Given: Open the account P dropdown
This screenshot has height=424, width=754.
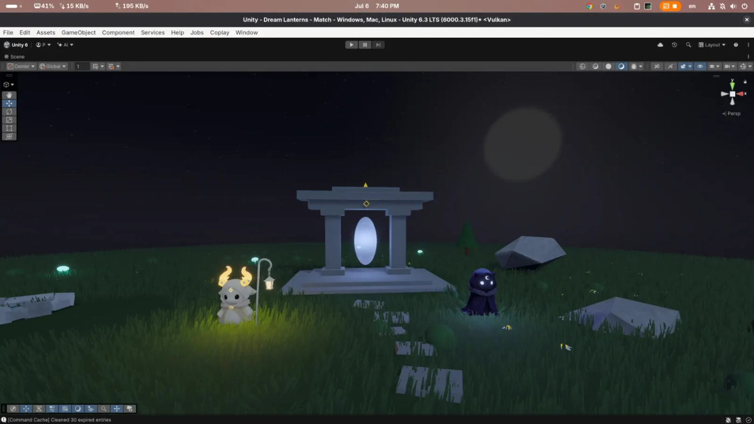Looking at the screenshot, I should coord(43,45).
